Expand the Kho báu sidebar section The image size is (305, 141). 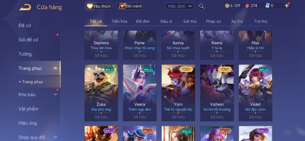click(55, 95)
